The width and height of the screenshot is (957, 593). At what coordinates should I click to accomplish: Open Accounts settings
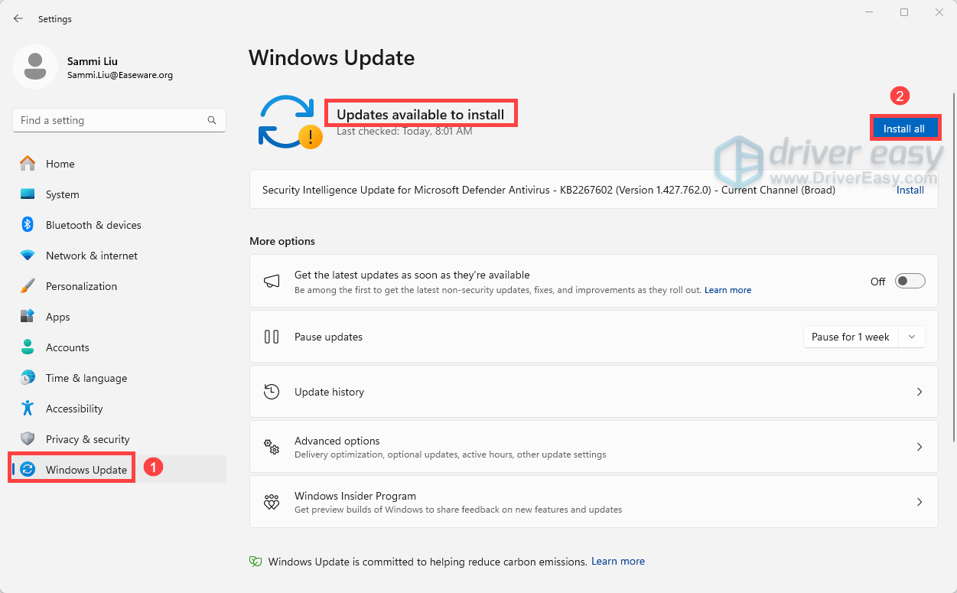click(x=119, y=347)
